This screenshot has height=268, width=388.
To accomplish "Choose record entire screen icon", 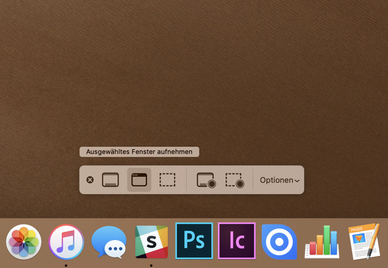I will point(206,180).
